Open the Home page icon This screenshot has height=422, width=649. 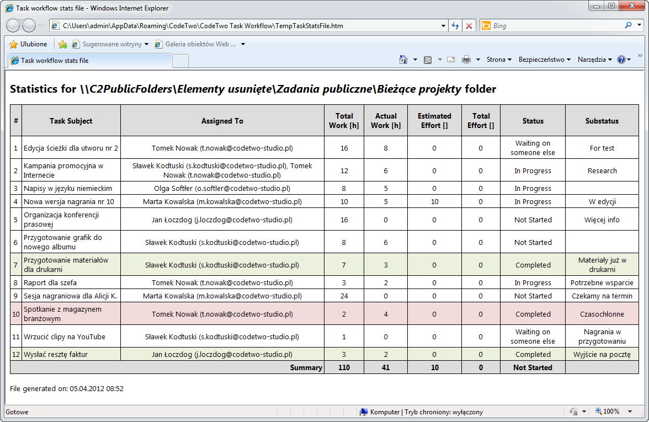coord(405,58)
